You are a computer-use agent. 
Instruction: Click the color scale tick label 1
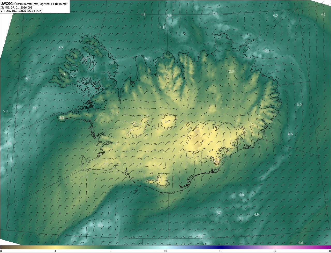pos(55,251)
